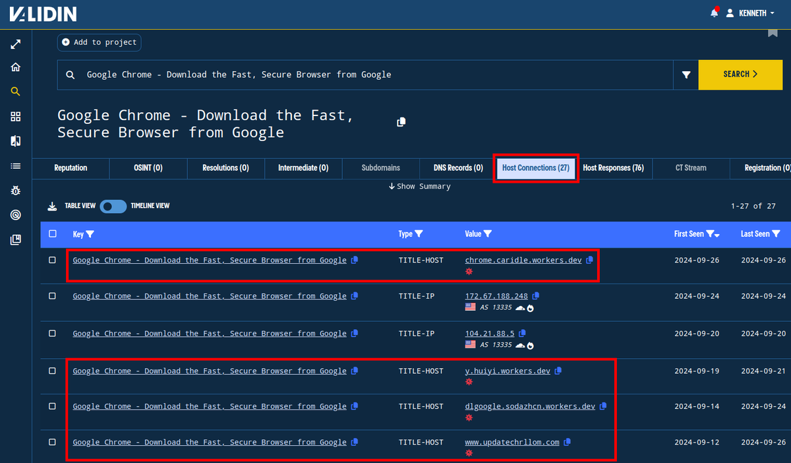Click the expand fullscreen arrows sidebar icon

(16, 44)
